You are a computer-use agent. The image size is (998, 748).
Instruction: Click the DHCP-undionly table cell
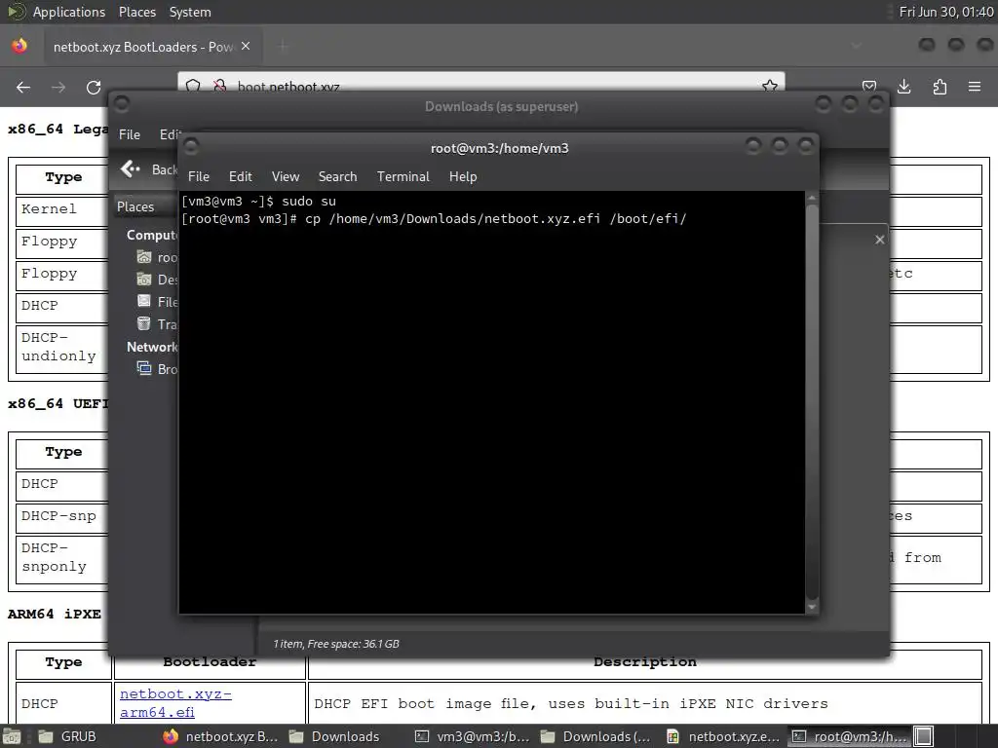63,348
